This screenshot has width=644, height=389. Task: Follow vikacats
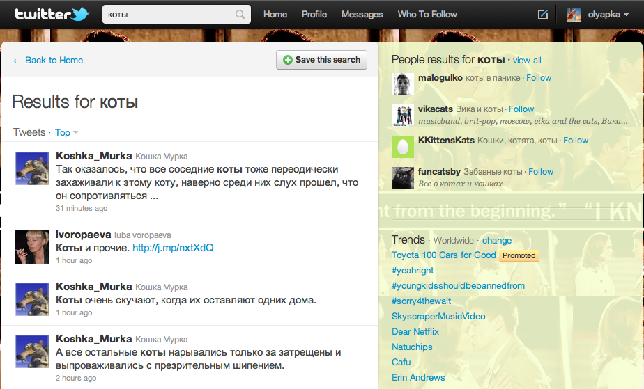click(521, 109)
